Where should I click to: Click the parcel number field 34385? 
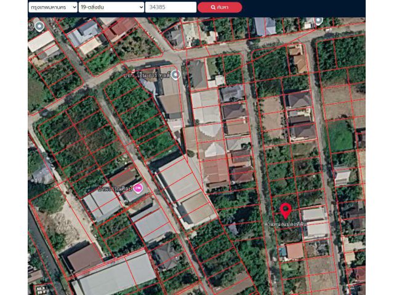click(171, 7)
